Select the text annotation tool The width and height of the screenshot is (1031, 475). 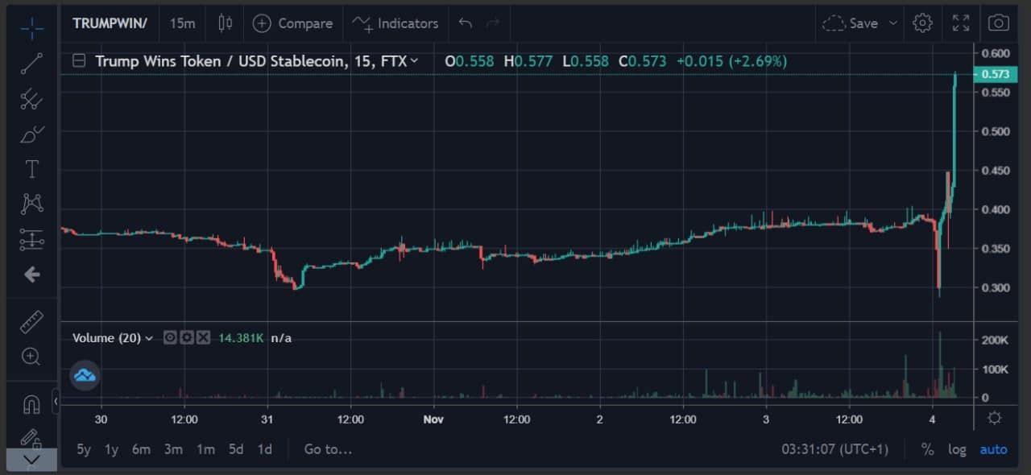coord(32,169)
